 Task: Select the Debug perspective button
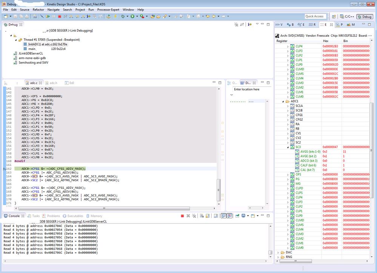point(365,17)
